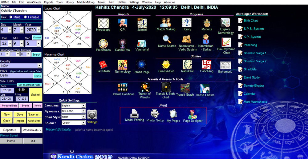Click the Lagna Chart thumbnail

[67, 30]
